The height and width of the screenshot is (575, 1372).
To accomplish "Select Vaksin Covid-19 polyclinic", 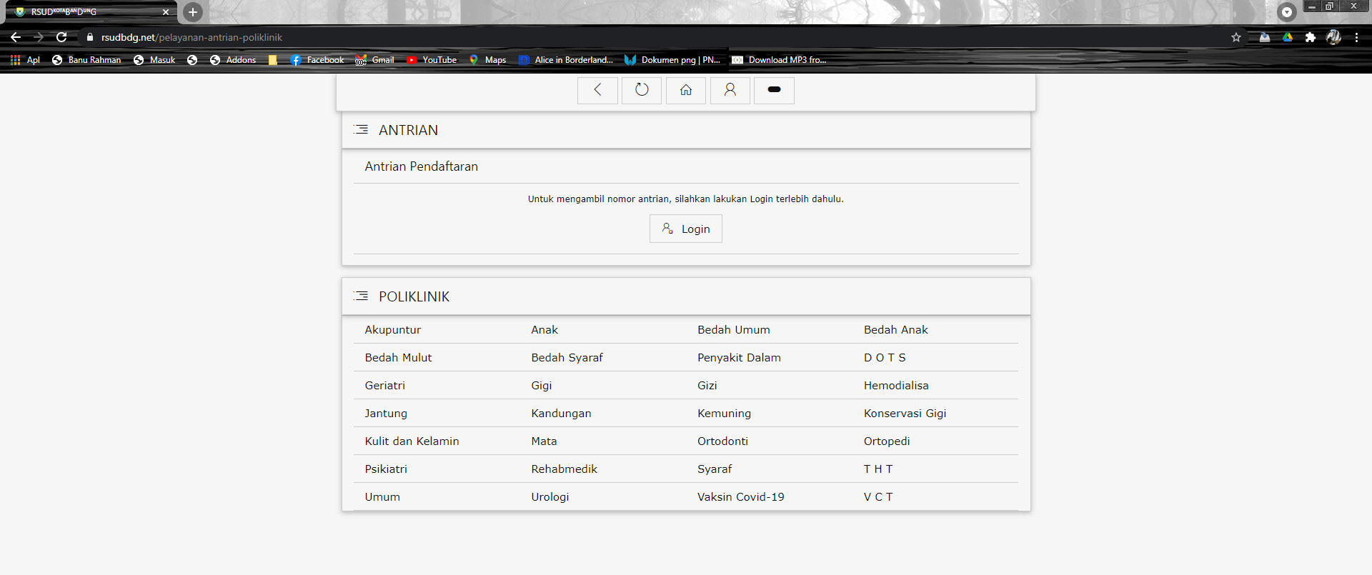I will 741,497.
